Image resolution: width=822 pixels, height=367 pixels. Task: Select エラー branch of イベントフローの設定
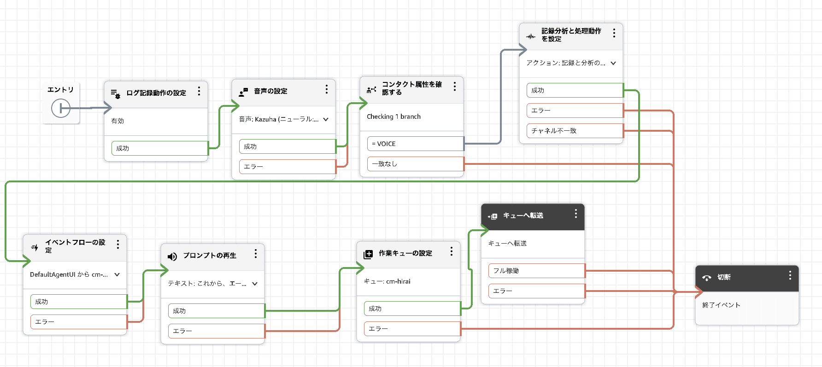click(79, 322)
